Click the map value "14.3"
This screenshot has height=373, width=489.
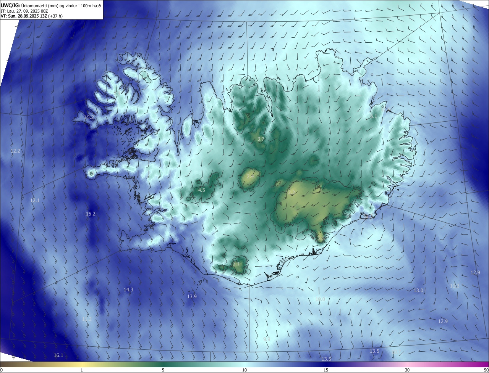point(128,290)
